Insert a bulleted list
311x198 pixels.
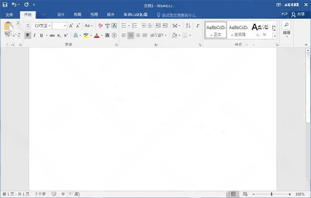124,26
